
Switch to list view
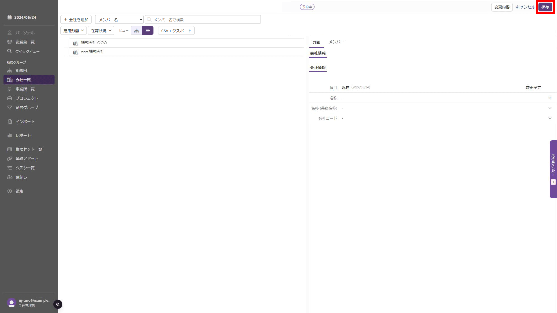coord(148,30)
